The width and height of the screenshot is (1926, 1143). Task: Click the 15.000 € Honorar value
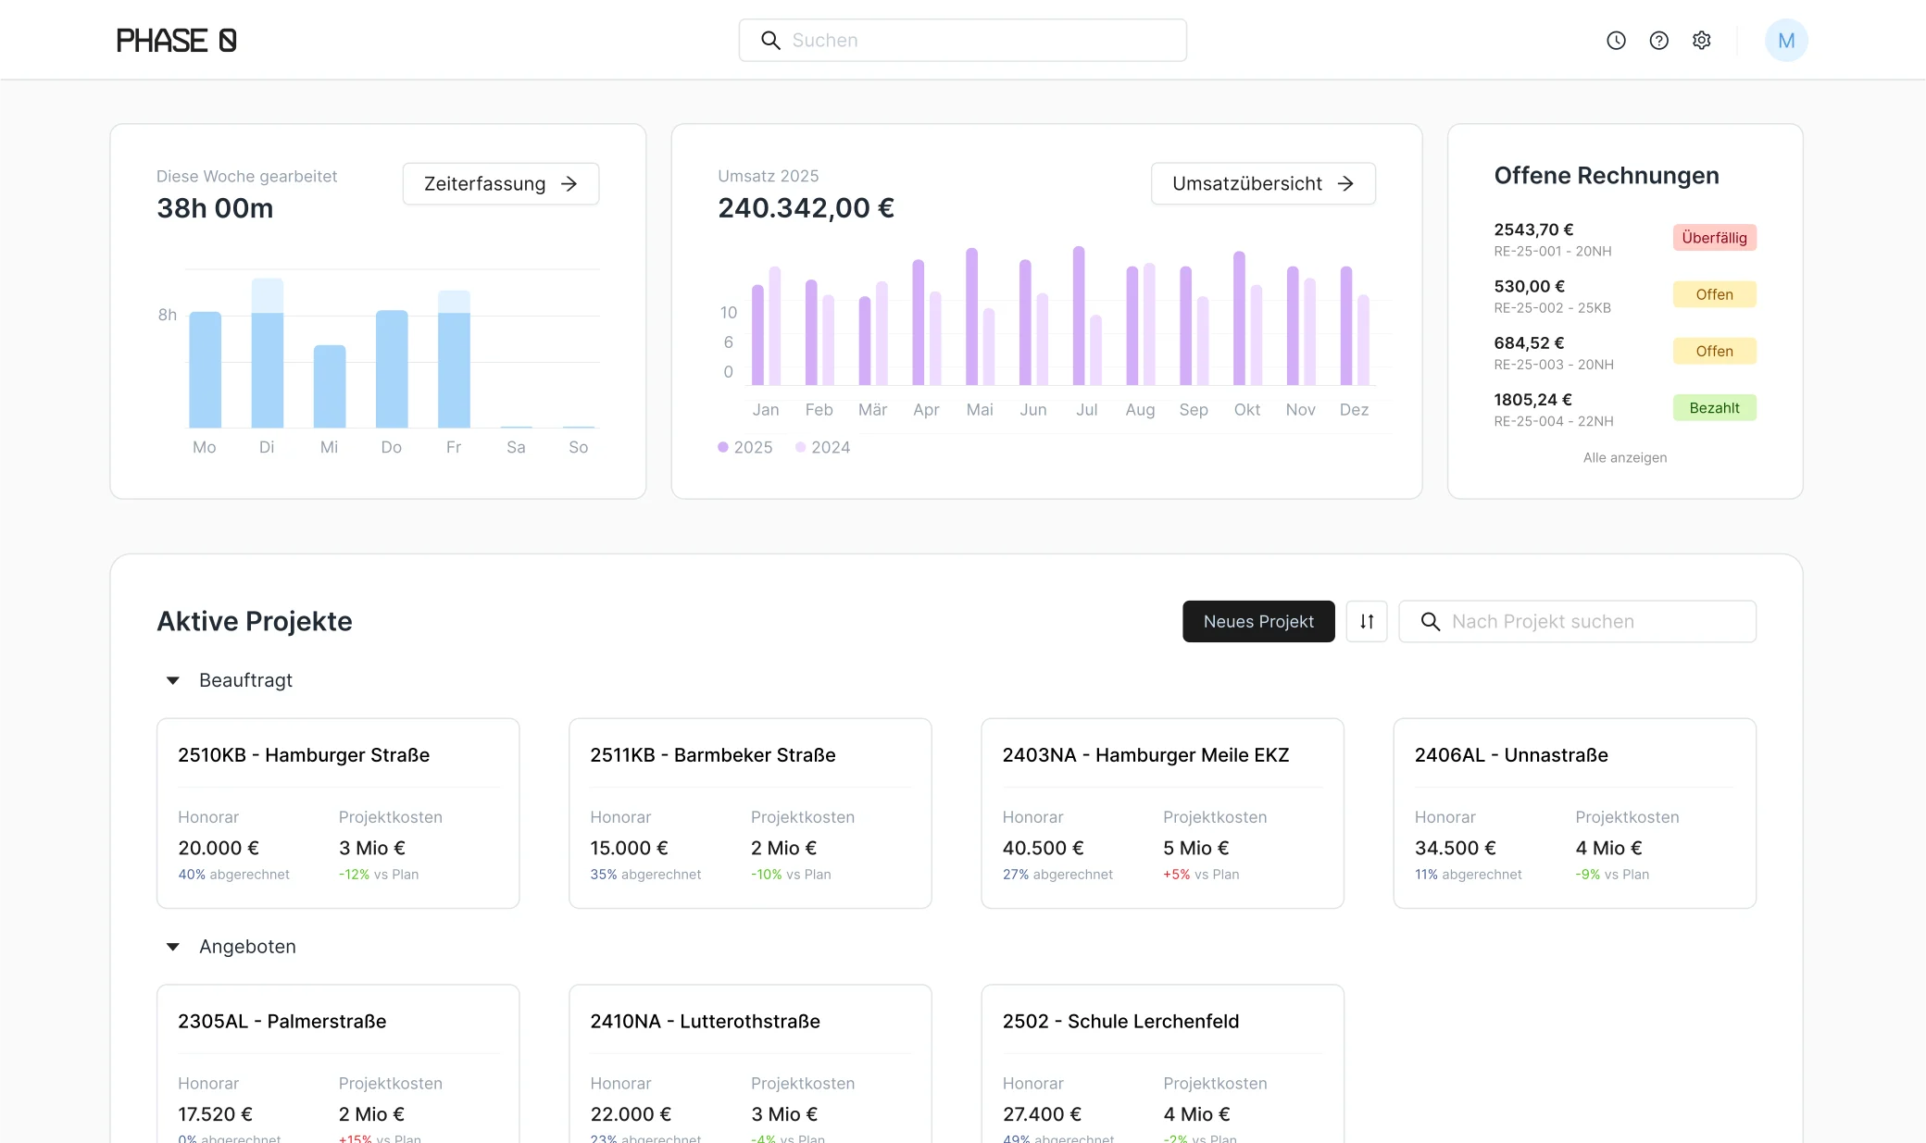click(629, 848)
